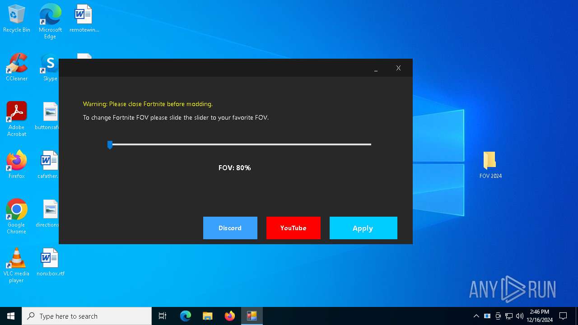Screen dimensions: 578x325
Task: Open the FOV 2024 folder icon
Action: click(x=490, y=165)
